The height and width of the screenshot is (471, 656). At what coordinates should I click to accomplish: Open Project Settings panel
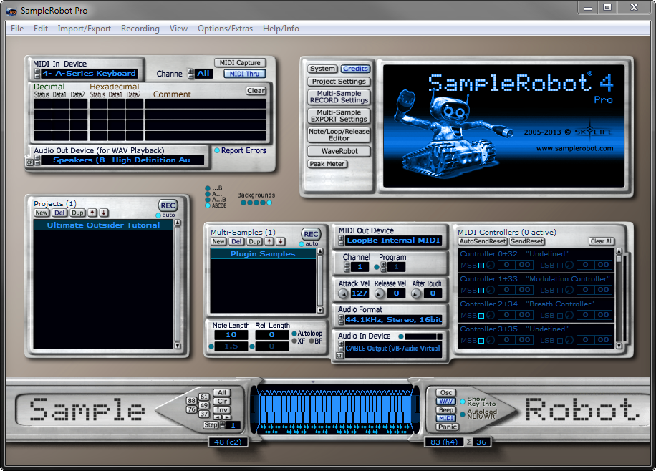click(x=339, y=82)
